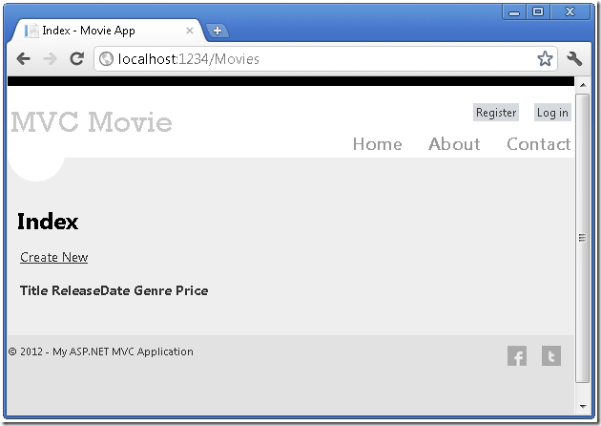
Task: Click the MVC Movie site title
Action: coord(92,122)
